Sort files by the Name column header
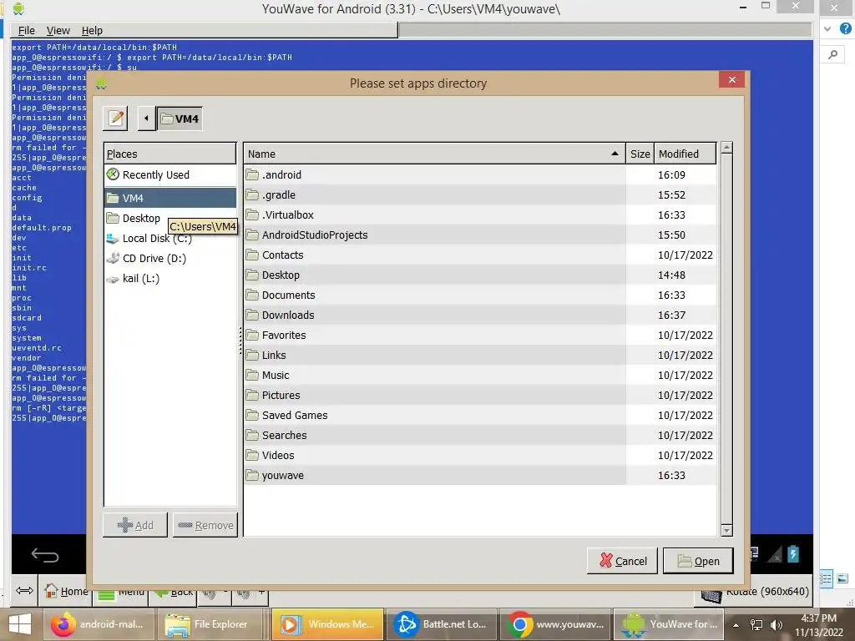 point(434,154)
